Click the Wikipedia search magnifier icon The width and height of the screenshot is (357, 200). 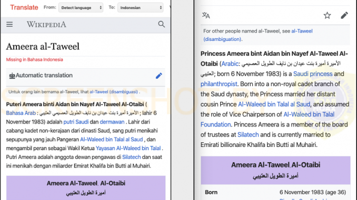pos(162,24)
